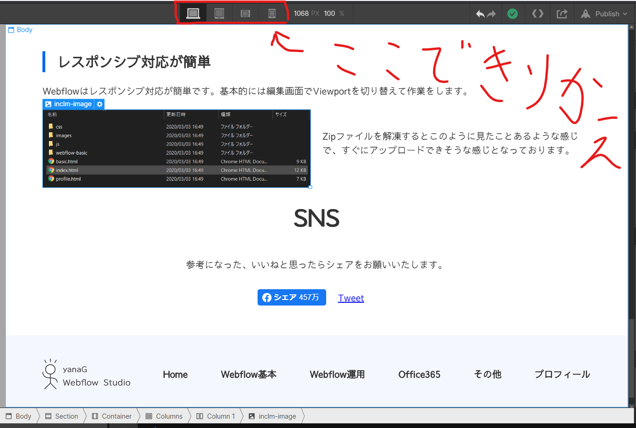This screenshot has width=636, height=428.
Task: Select Section in the breadcrumb bar
Action: click(x=62, y=416)
